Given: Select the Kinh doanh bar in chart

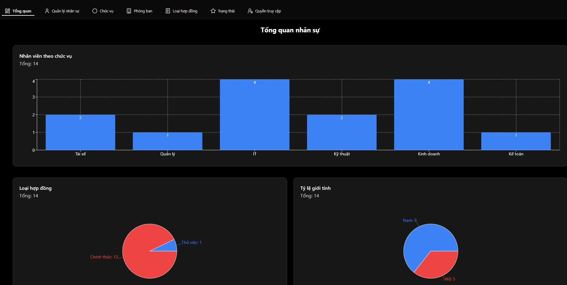Looking at the screenshot, I should [x=429, y=115].
